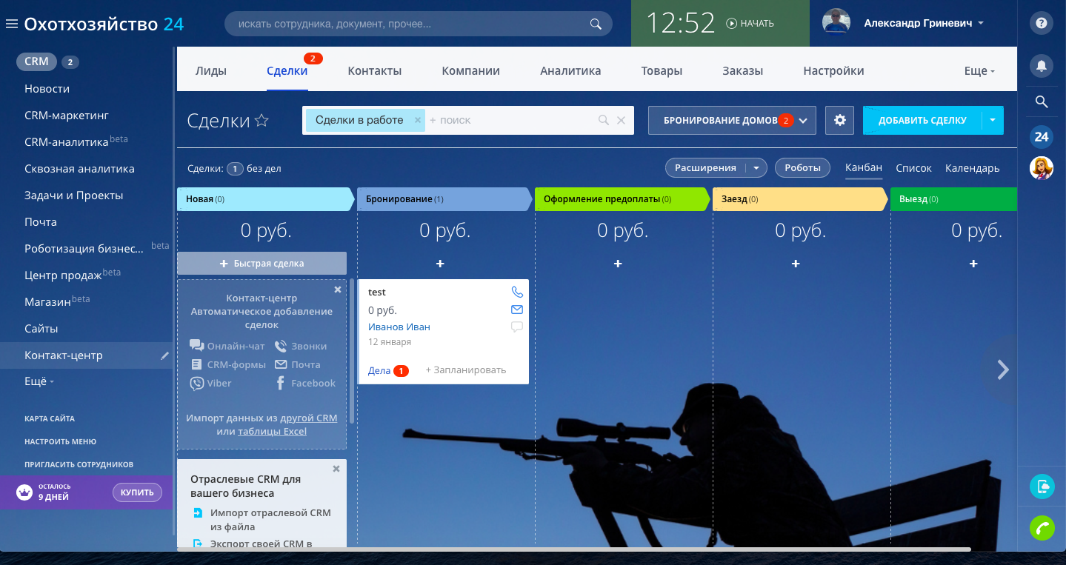Open the Иванов Иван contact link
1066x565 pixels.
pos(399,327)
